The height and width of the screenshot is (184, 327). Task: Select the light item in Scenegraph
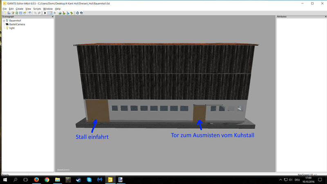click(x=12, y=28)
